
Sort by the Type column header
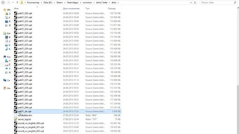[88, 9]
